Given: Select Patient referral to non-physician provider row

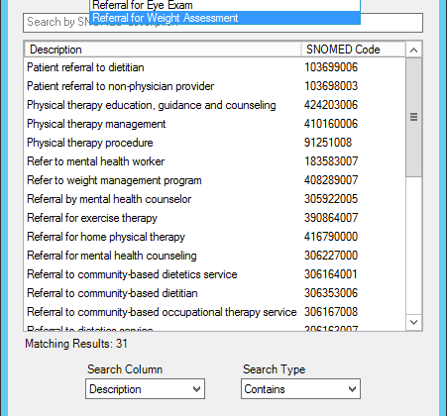Looking at the screenshot, I should click(215, 86).
